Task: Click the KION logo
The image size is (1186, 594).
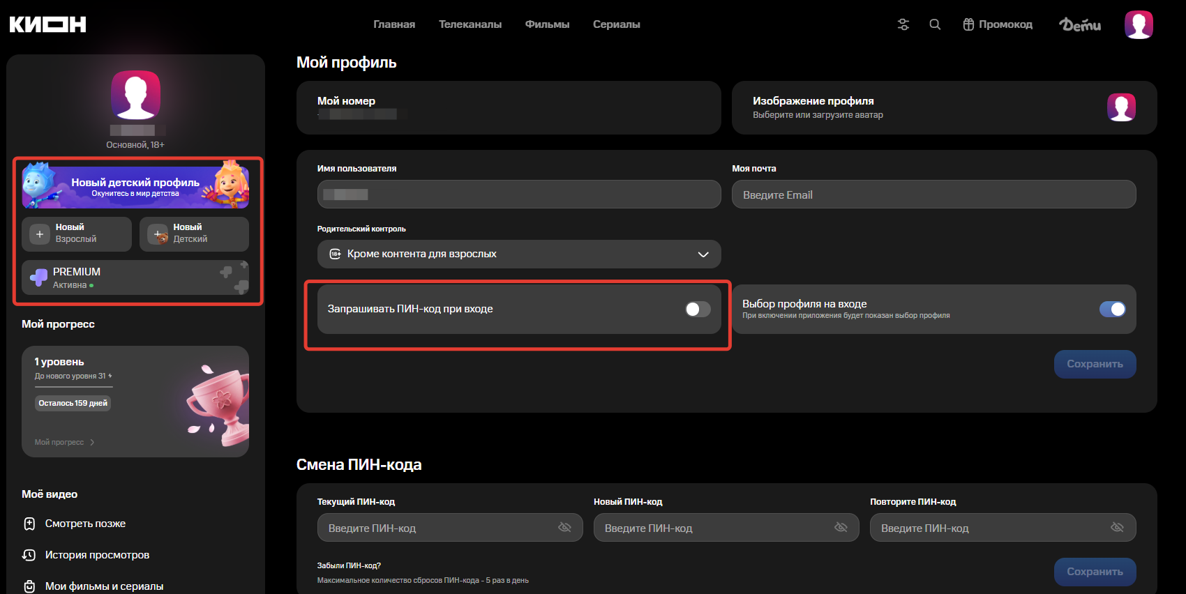Action: 47,24
